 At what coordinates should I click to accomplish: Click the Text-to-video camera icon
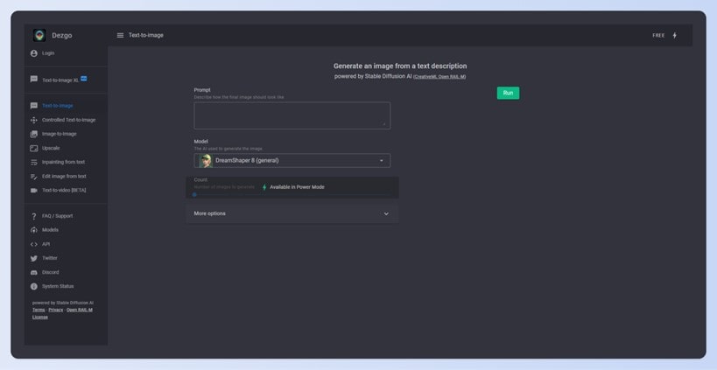[34, 190]
